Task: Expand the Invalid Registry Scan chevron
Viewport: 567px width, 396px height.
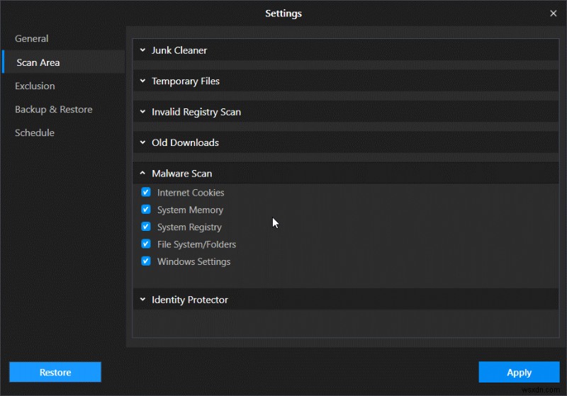Action: point(142,112)
